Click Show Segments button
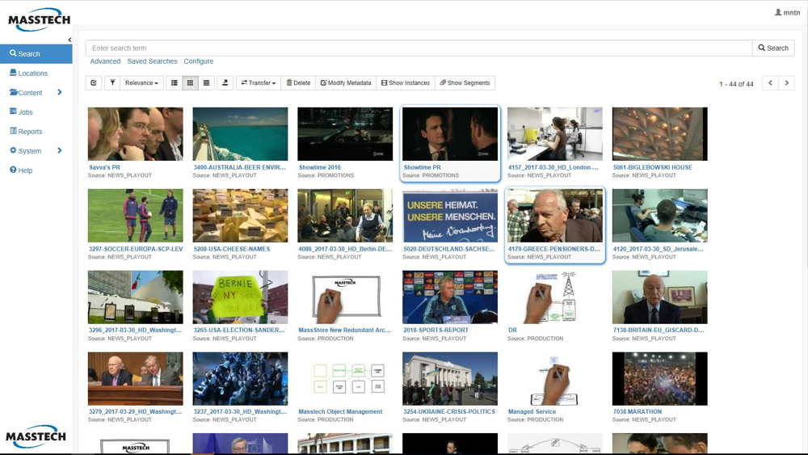The width and height of the screenshot is (808, 455). [465, 83]
